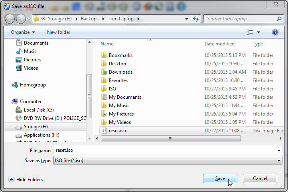Click the Help question mark icon
The width and height of the screenshot is (288, 192).
pyautogui.click(x=275, y=32)
